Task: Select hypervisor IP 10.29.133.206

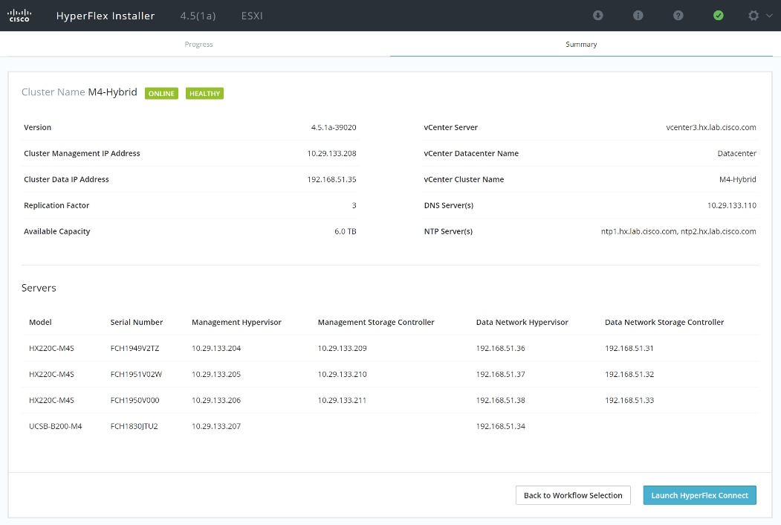Action: [x=216, y=400]
